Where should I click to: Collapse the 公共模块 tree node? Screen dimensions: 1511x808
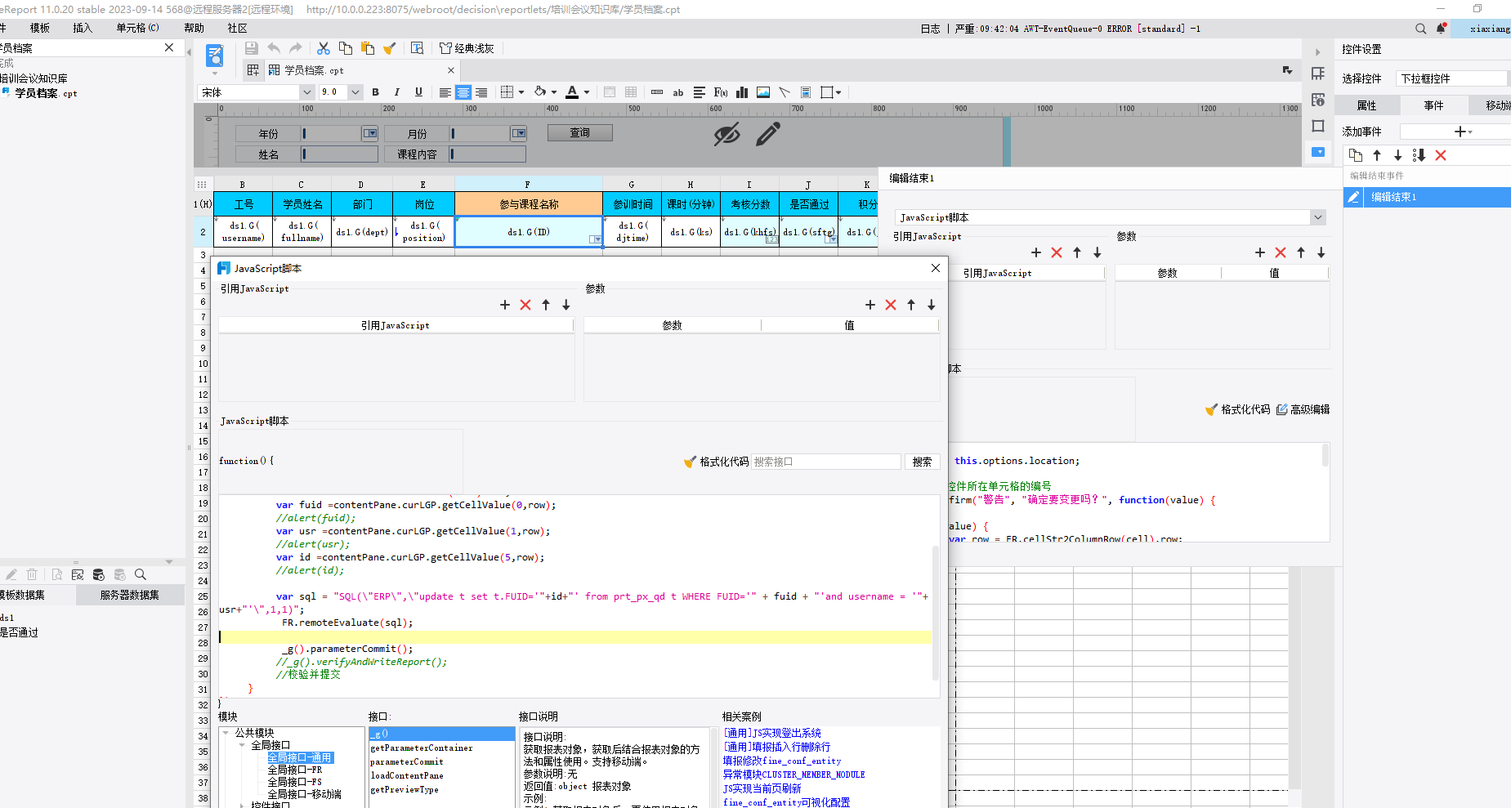pos(226,733)
